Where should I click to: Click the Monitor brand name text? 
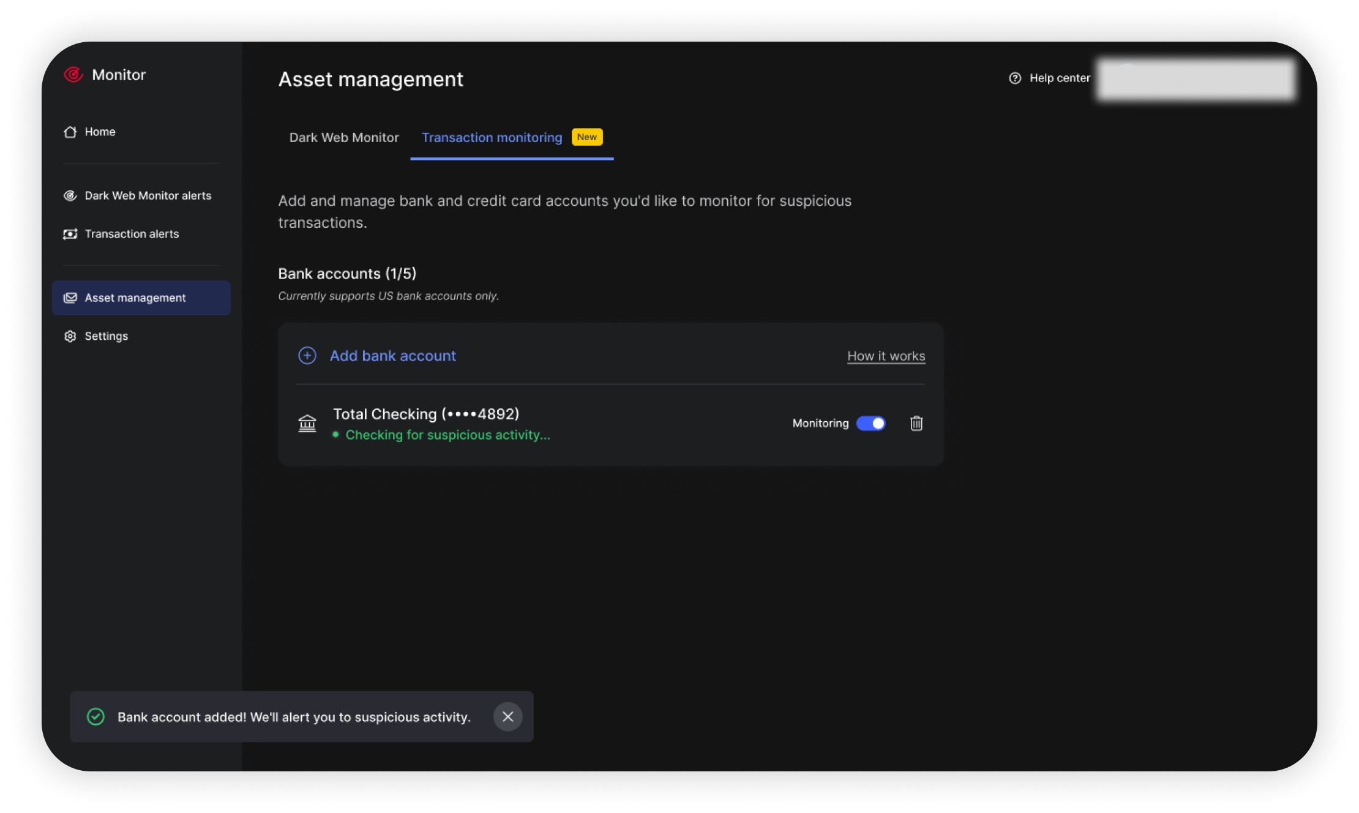pos(119,75)
